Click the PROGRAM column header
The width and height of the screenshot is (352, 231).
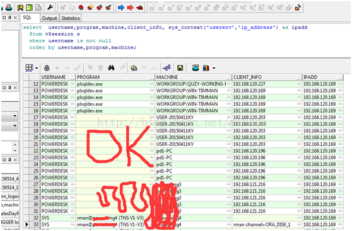coord(115,77)
